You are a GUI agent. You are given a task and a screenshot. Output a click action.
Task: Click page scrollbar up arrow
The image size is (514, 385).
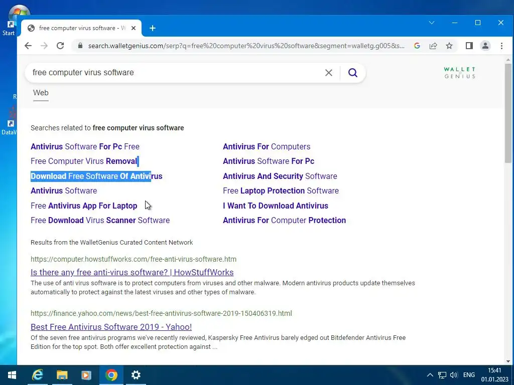pyautogui.click(x=508, y=60)
